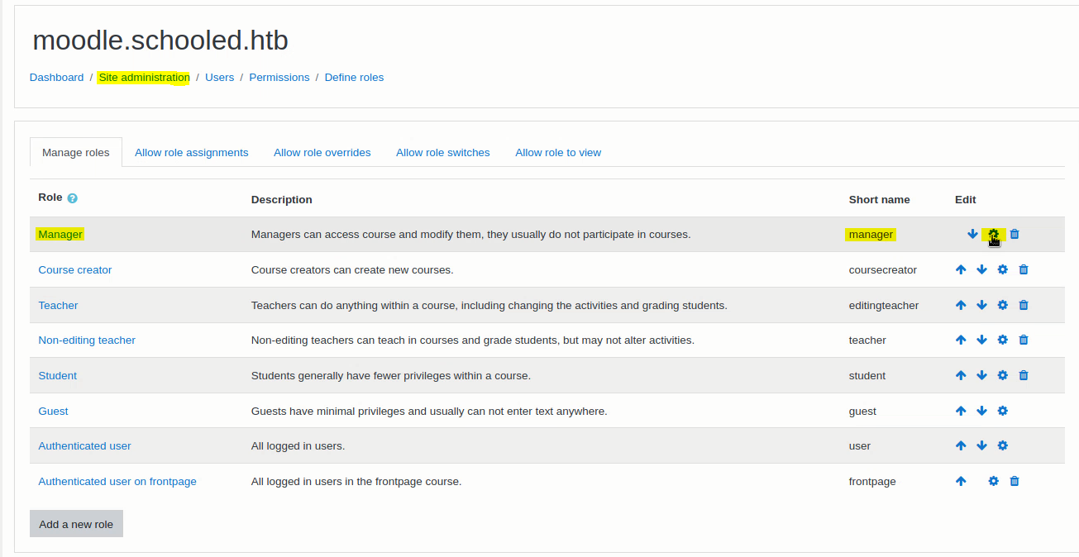Click the edit gear icon for Manager role

[x=993, y=234]
